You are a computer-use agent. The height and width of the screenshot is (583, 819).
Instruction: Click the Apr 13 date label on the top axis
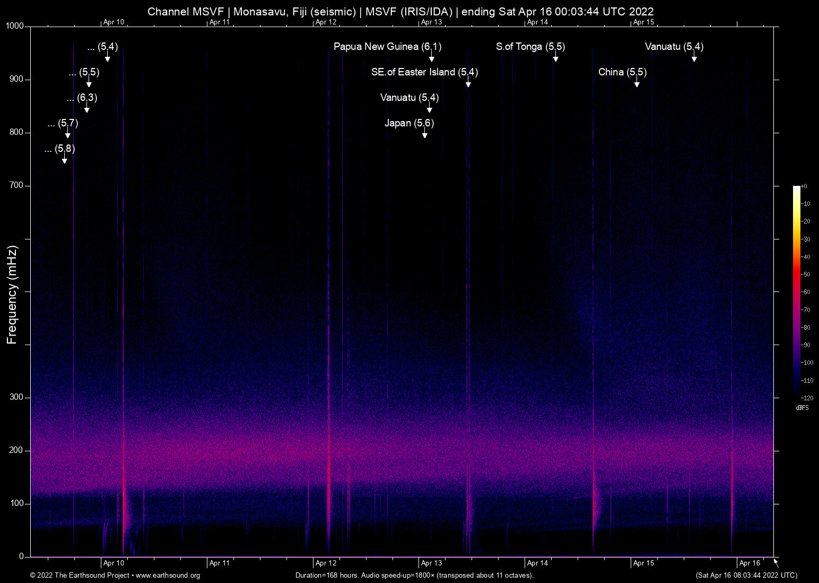(x=431, y=22)
